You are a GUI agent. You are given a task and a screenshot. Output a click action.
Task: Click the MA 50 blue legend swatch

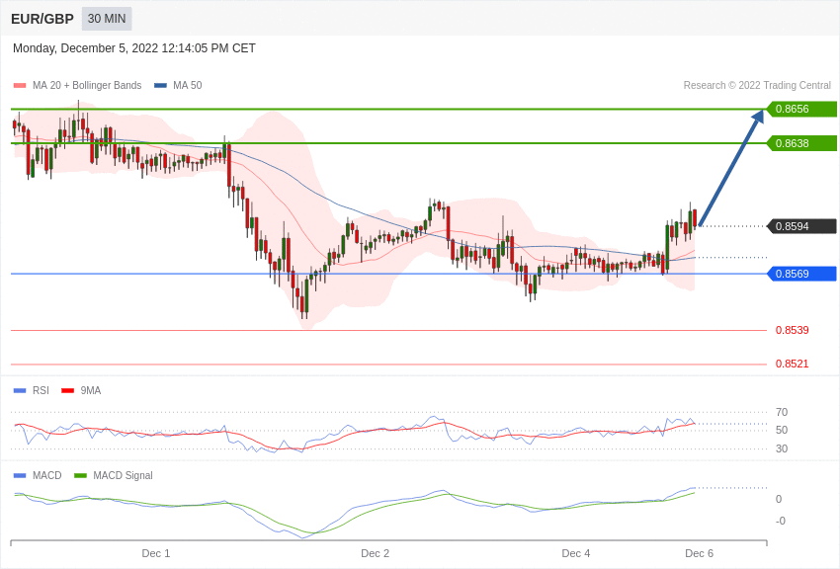click(160, 85)
